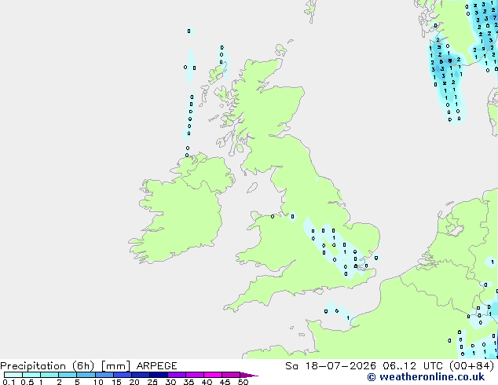The height and width of the screenshot is (385, 498).
Task: Click the 2–5 mm legend swatch
Action: (68, 375)
